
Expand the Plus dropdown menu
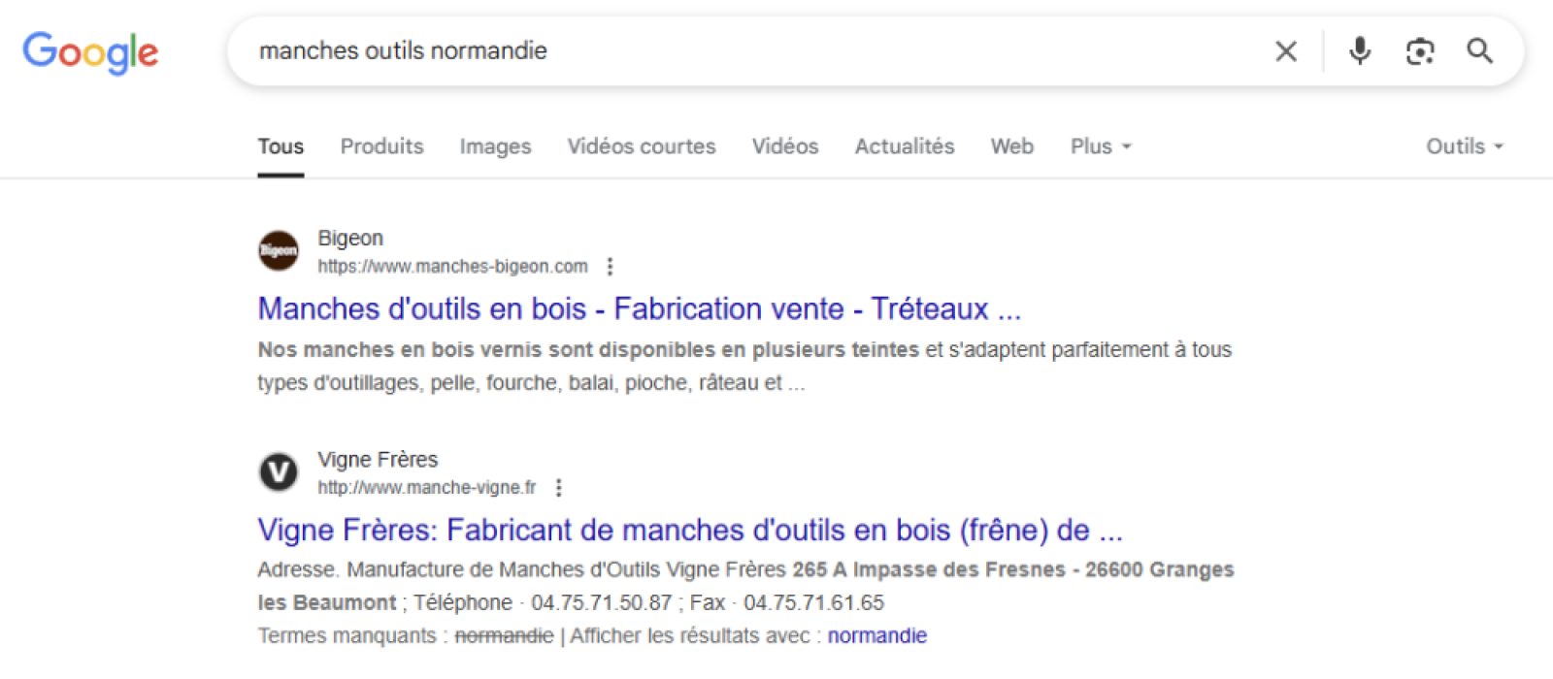click(x=1101, y=146)
